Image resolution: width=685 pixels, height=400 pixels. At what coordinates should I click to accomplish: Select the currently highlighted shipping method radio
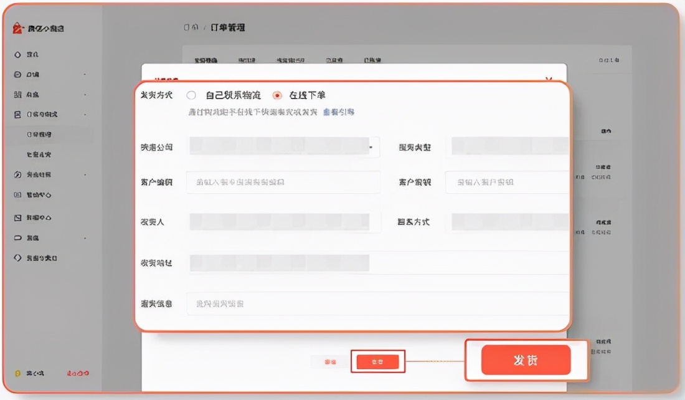(276, 95)
